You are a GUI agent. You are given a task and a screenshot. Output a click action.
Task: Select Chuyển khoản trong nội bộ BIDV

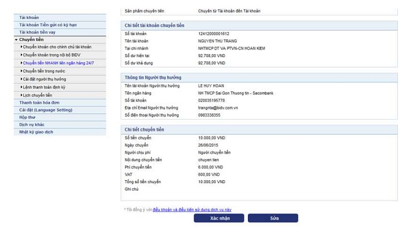52,55
